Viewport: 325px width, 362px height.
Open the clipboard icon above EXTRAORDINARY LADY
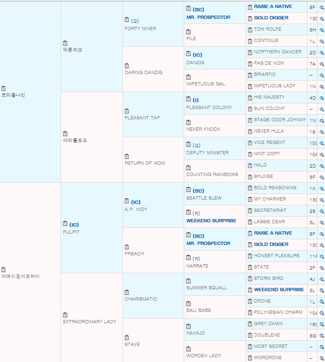tap(65, 315)
